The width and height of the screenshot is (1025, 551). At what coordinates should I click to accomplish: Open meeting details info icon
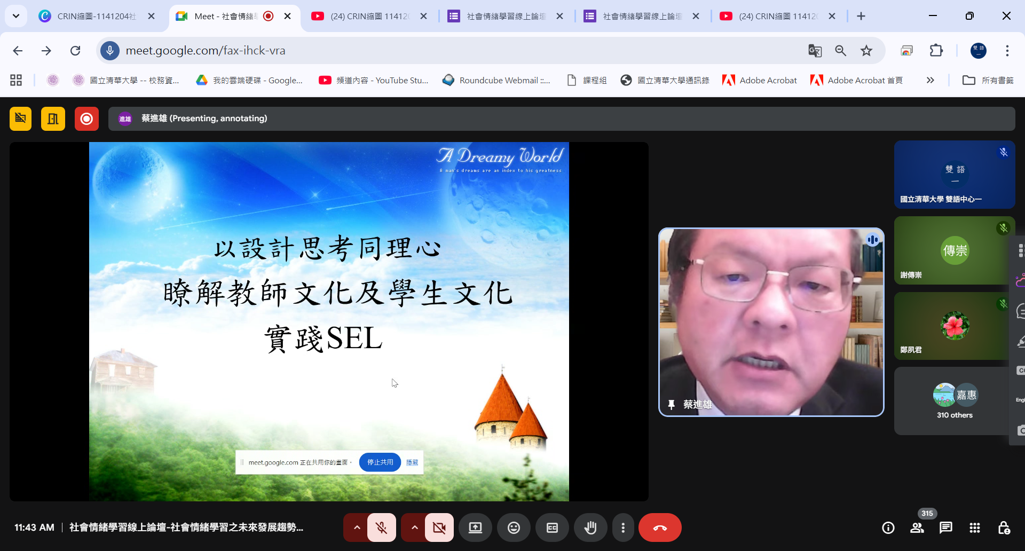click(888, 528)
